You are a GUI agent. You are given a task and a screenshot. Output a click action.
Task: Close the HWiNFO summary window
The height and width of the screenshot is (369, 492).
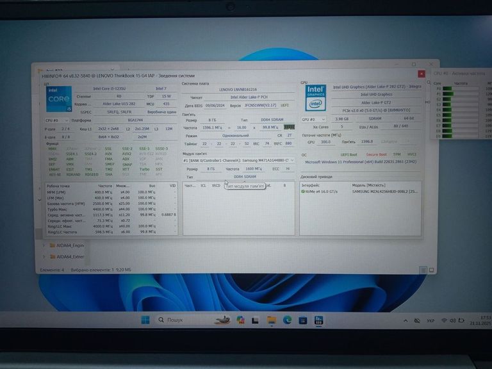(x=421, y=74)
